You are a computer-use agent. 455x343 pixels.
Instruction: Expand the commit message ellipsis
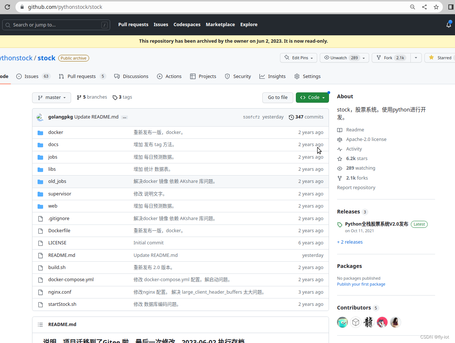[x=124, y=117]
